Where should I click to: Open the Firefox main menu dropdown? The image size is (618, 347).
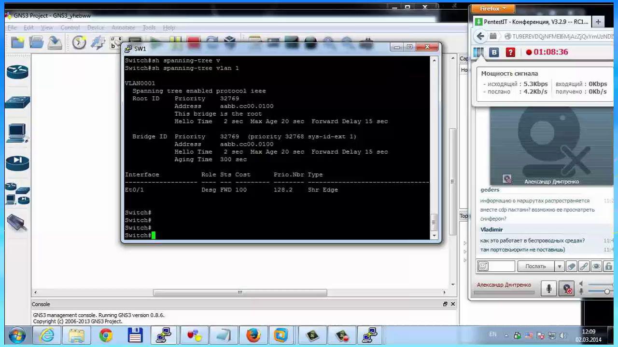[x=492, y=9]
